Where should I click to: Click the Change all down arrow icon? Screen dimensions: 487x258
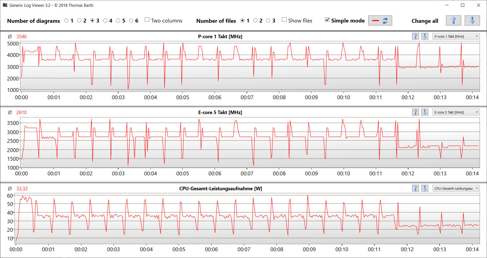[472, 21]
